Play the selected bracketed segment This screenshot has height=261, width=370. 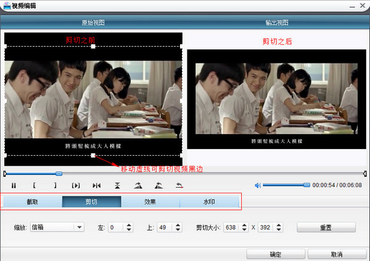click(x=76, y=186)
